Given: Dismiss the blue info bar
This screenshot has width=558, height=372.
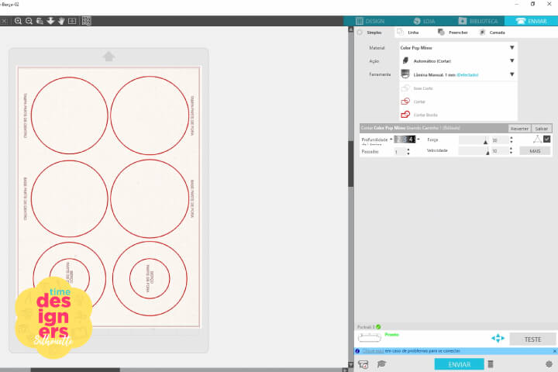Looking at the screenshot, I should (554, 351).
